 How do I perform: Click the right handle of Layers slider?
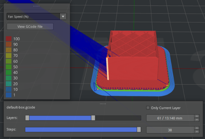pyautogui.click(x=93, y=118)
